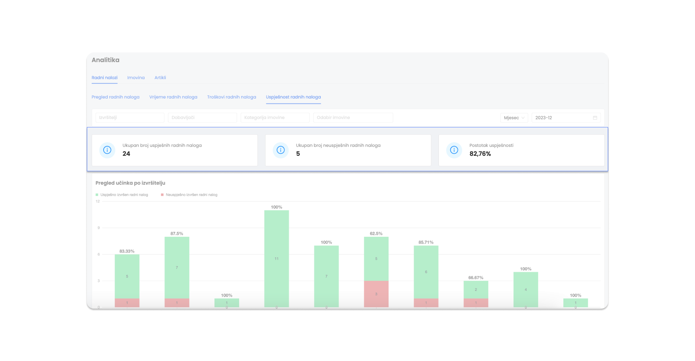Switch to the Artikli tab
The image size is (695, 361).
[x=160, y=77]
